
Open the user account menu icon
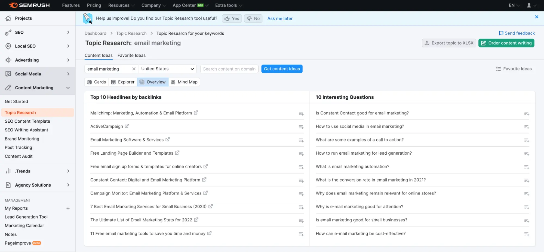(531, 5)
